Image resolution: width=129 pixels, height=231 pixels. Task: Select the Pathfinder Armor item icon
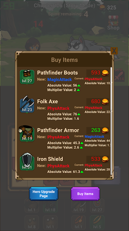27,134
